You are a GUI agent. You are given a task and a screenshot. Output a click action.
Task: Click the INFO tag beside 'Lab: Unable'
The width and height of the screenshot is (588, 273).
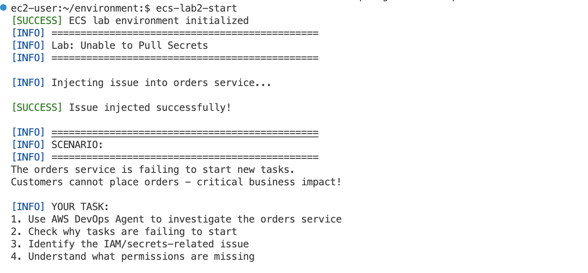coord(28,45)
